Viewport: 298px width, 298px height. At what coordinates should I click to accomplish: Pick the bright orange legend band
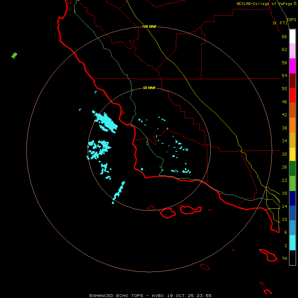pos(292,125)
